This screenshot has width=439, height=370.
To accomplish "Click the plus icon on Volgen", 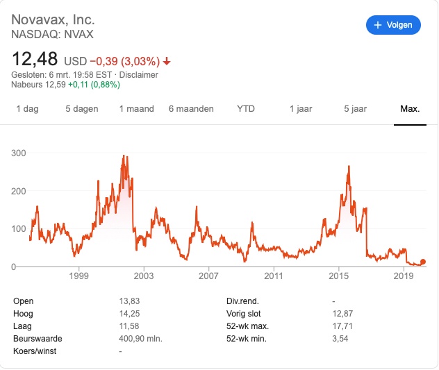I will point(378,25).
